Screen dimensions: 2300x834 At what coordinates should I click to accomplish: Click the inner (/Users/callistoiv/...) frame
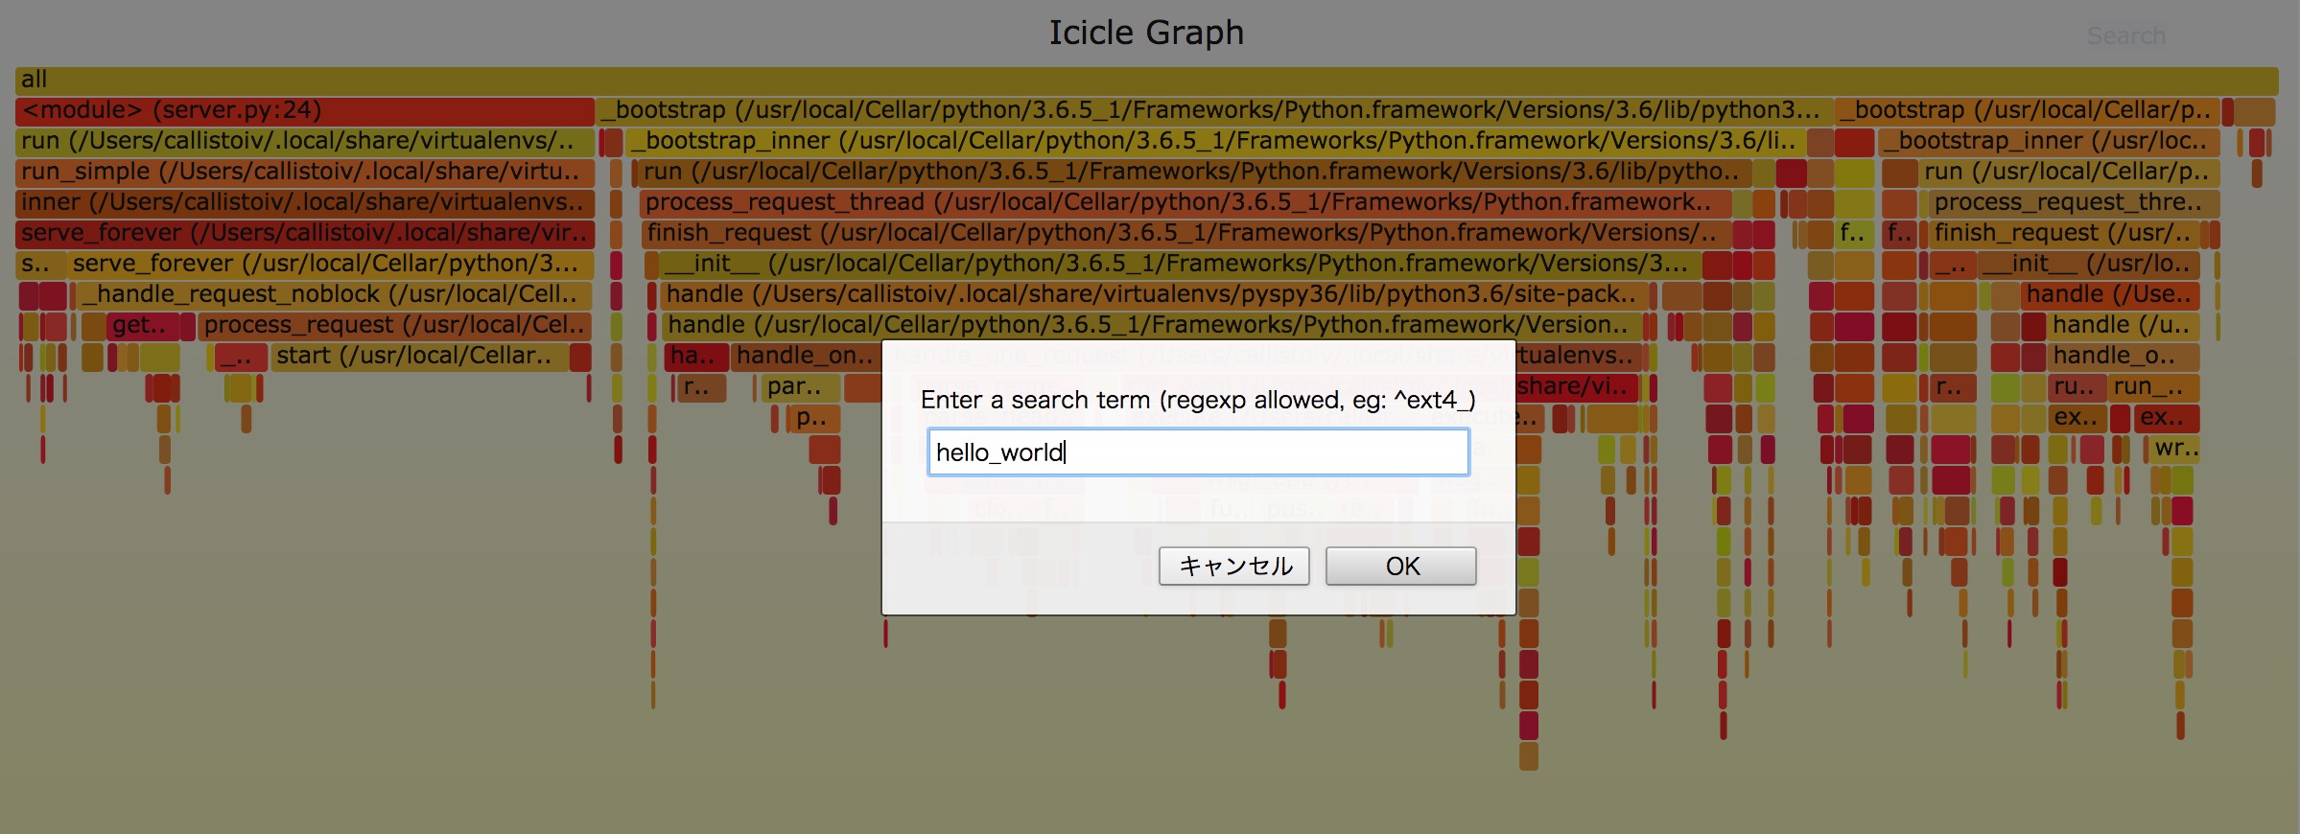(x=305, y=202)
